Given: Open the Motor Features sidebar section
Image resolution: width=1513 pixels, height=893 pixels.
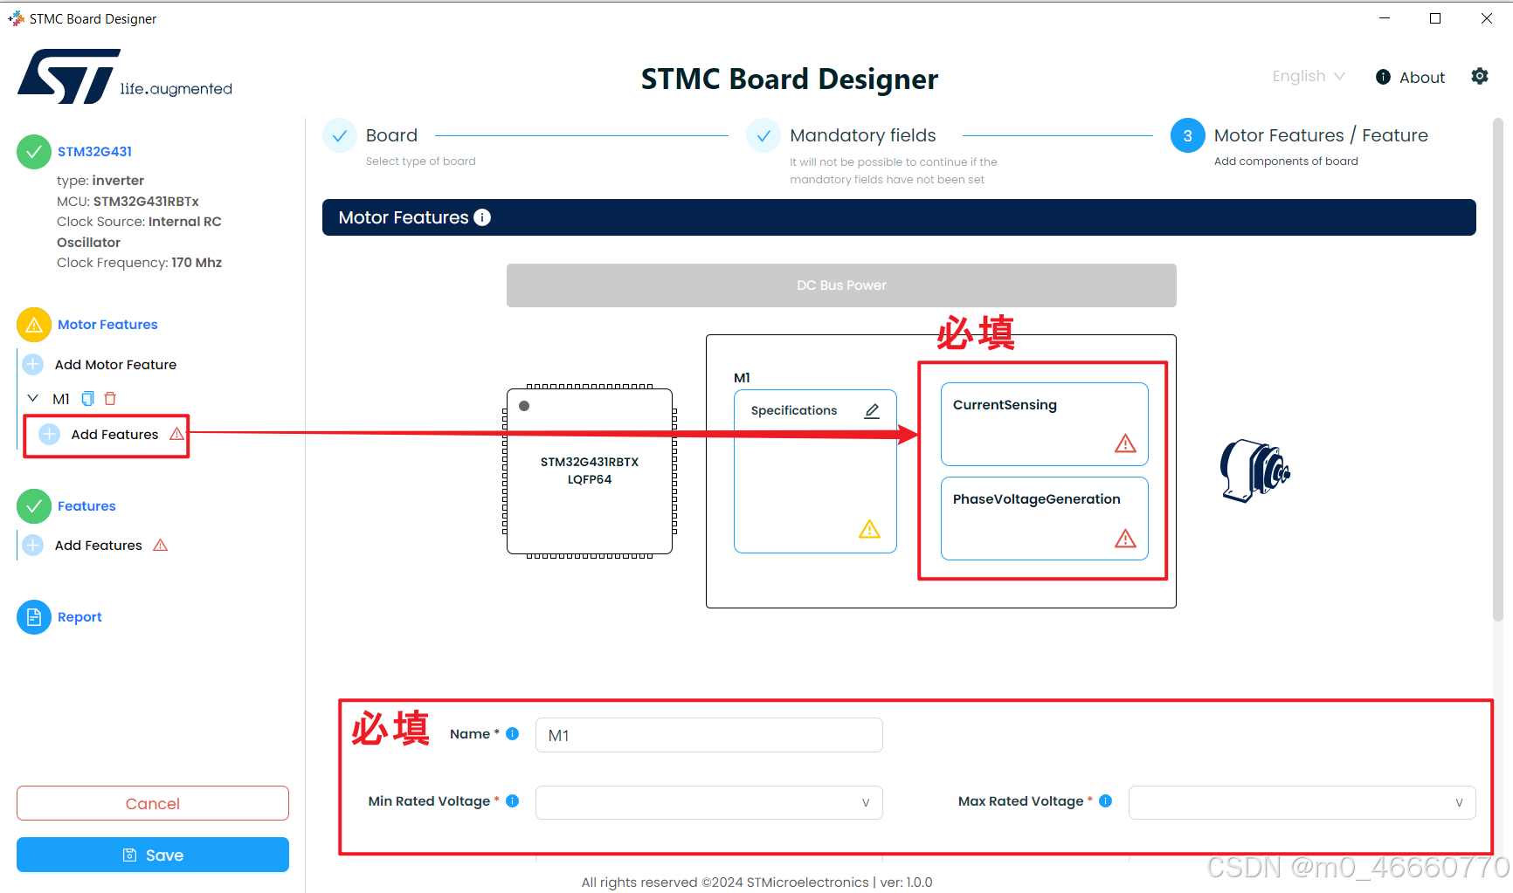Looking at the screenshot, I should [107, 325].
